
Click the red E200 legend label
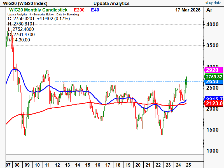click(79, 10)
